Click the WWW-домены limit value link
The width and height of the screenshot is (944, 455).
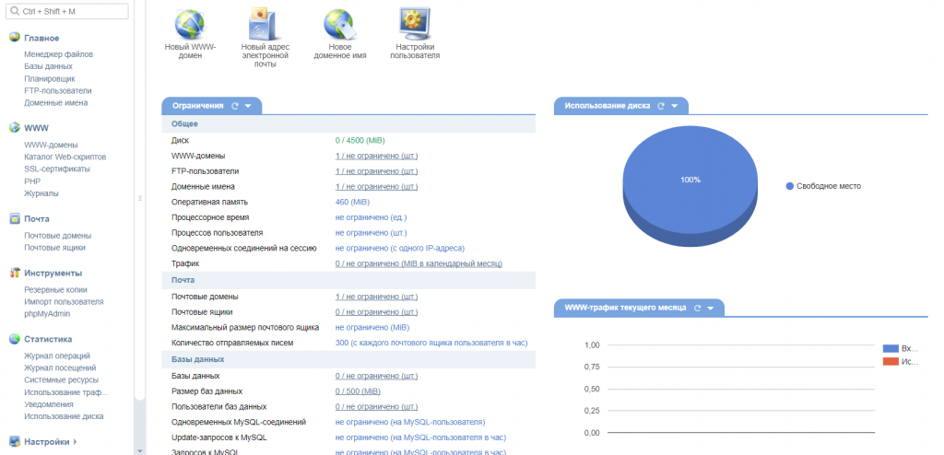[376, 156]
